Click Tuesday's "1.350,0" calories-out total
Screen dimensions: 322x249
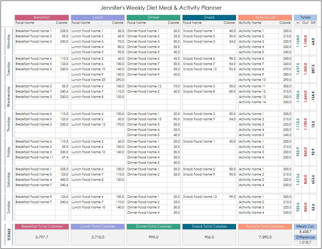[x=305, y=69]
